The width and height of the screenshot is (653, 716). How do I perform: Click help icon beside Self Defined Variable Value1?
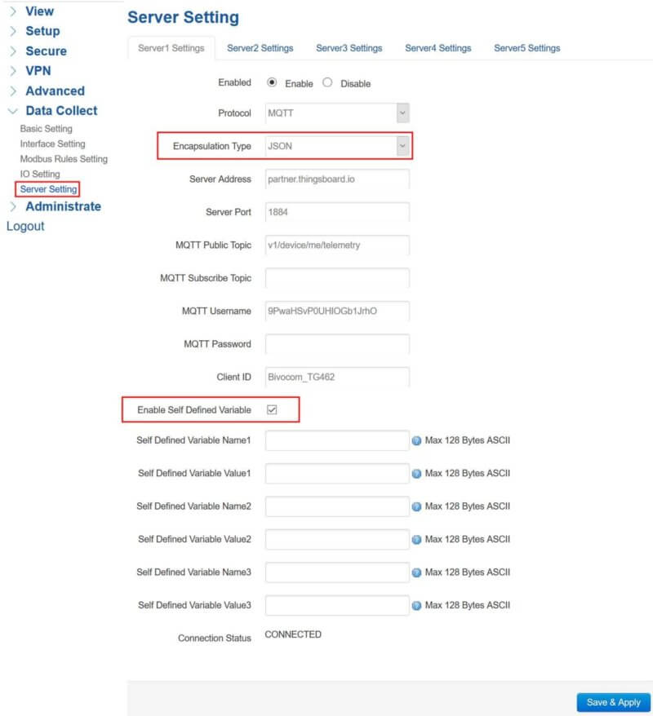tap(416, 474)
